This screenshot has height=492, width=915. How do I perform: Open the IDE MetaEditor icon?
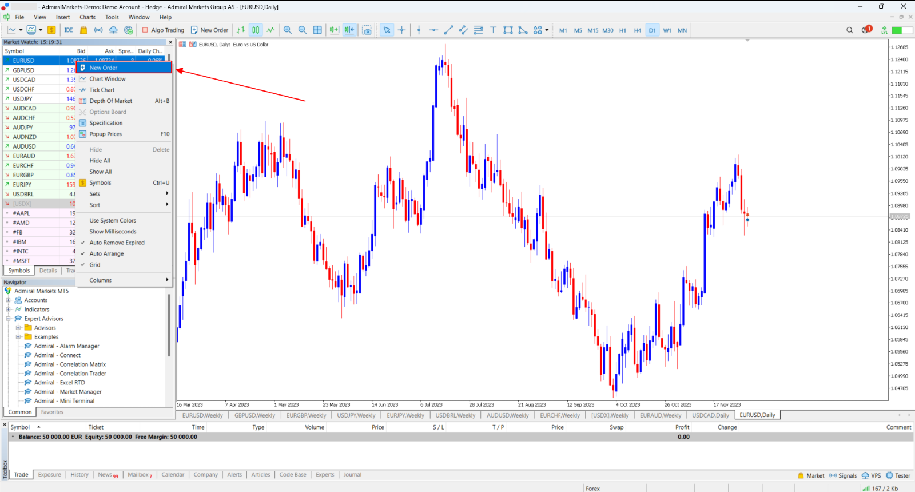(x=69, y=30)
